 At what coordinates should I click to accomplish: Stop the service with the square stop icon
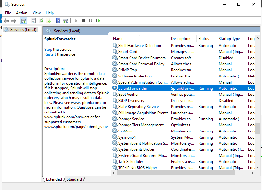click(83, 21)
